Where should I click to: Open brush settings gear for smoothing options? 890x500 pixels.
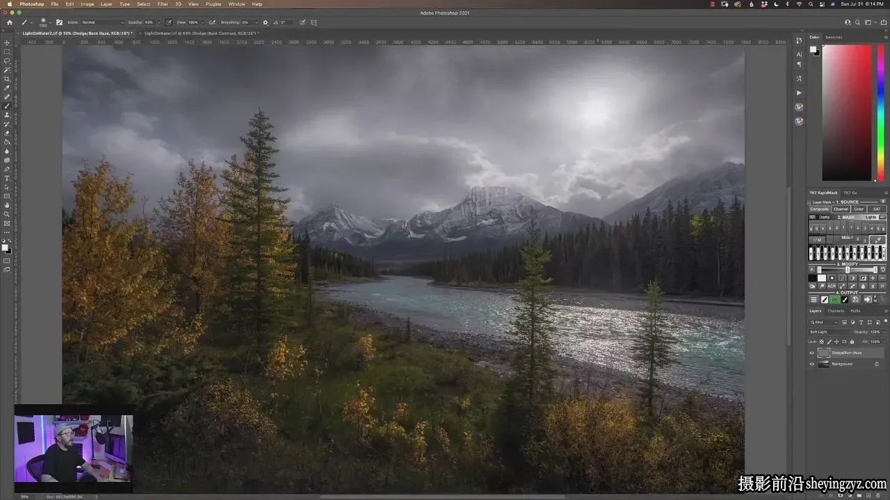[x=265, y=22]
